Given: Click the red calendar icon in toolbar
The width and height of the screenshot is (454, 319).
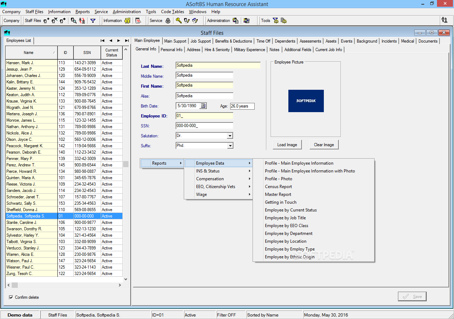Looking at the screenshot, I should pos(138,21).
